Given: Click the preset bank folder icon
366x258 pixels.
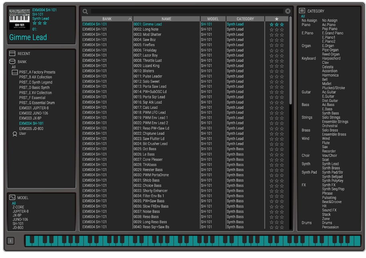Looking at the screenshot, I should click(15, 72).
